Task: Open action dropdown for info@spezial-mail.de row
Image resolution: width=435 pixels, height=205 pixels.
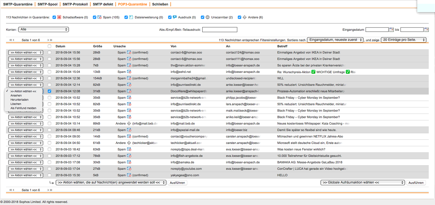Action: (26, 130)
